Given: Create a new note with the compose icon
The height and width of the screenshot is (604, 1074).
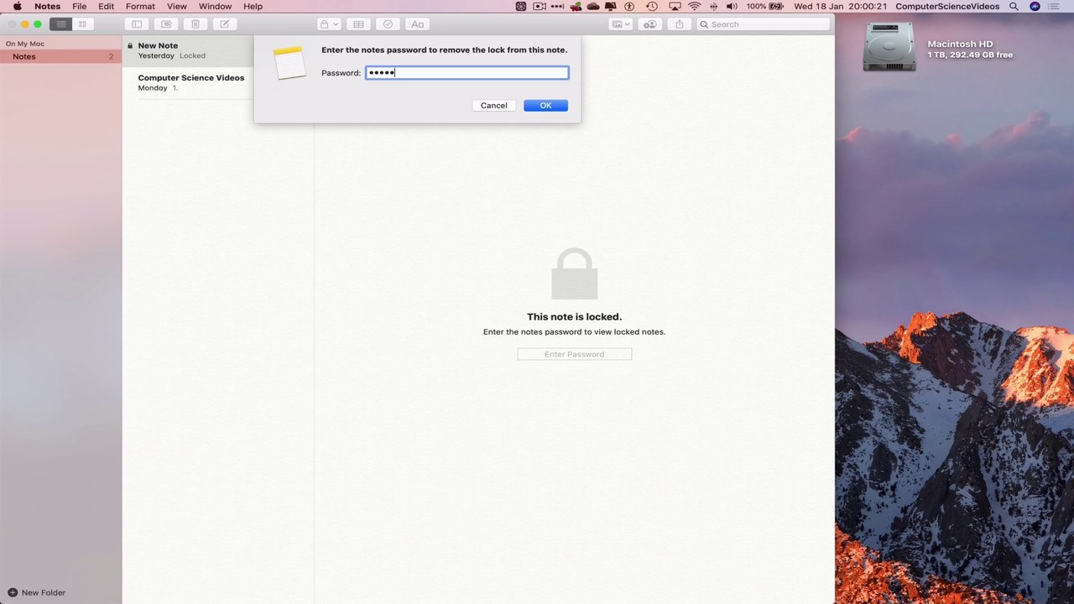Looking at the screenshot, I should click(224, 24).
